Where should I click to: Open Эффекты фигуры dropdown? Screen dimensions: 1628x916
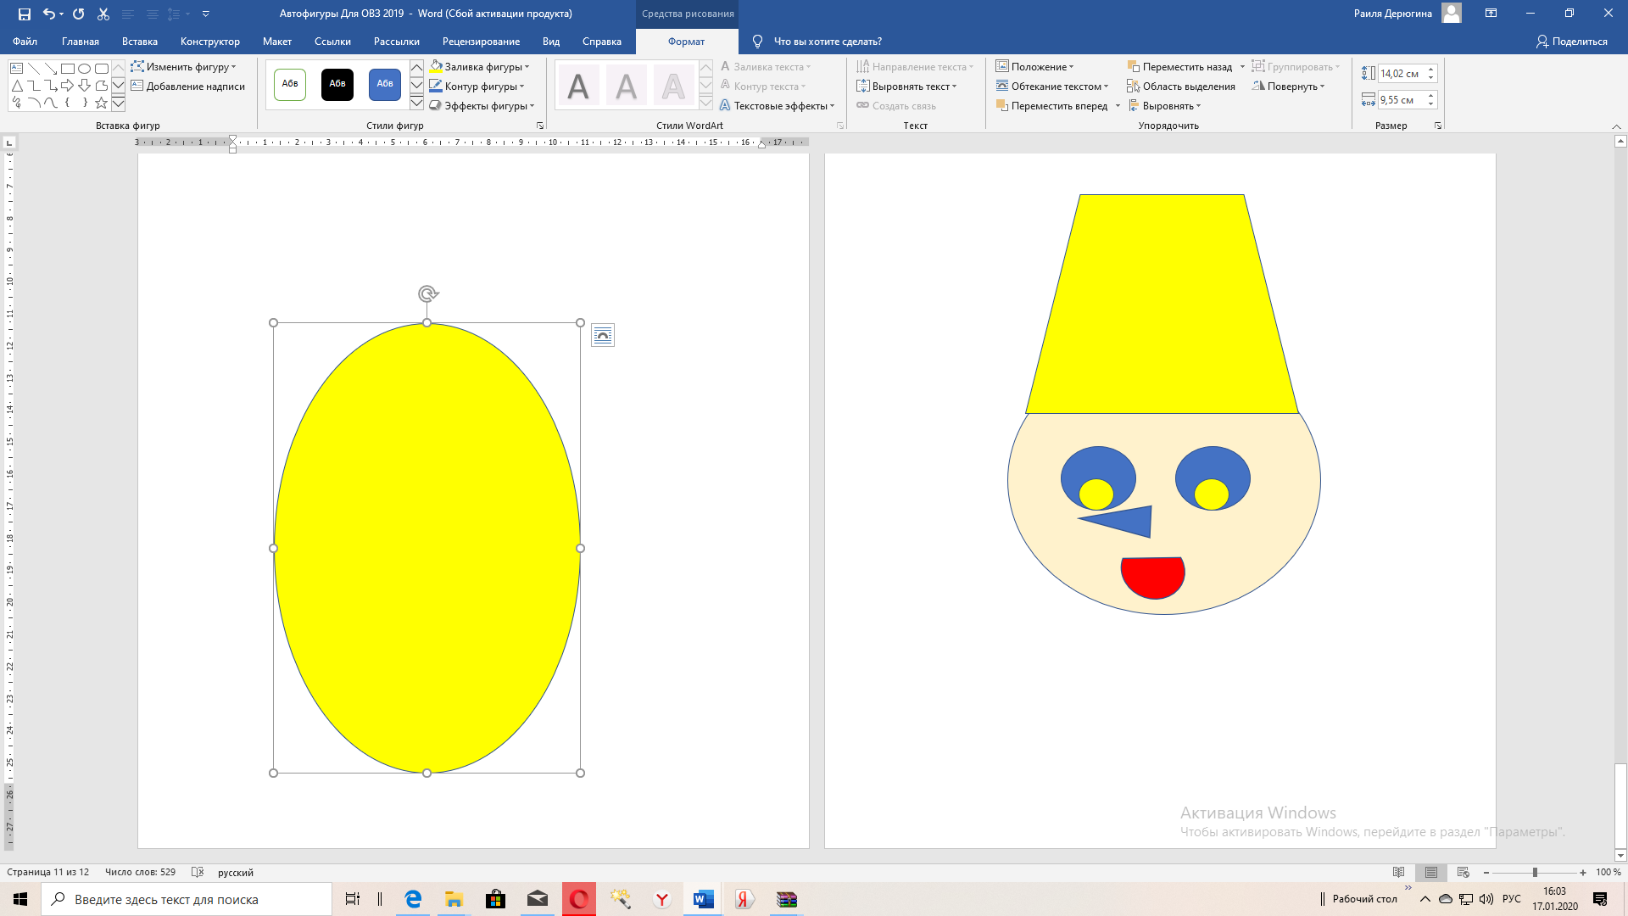[x=532, y=106]
